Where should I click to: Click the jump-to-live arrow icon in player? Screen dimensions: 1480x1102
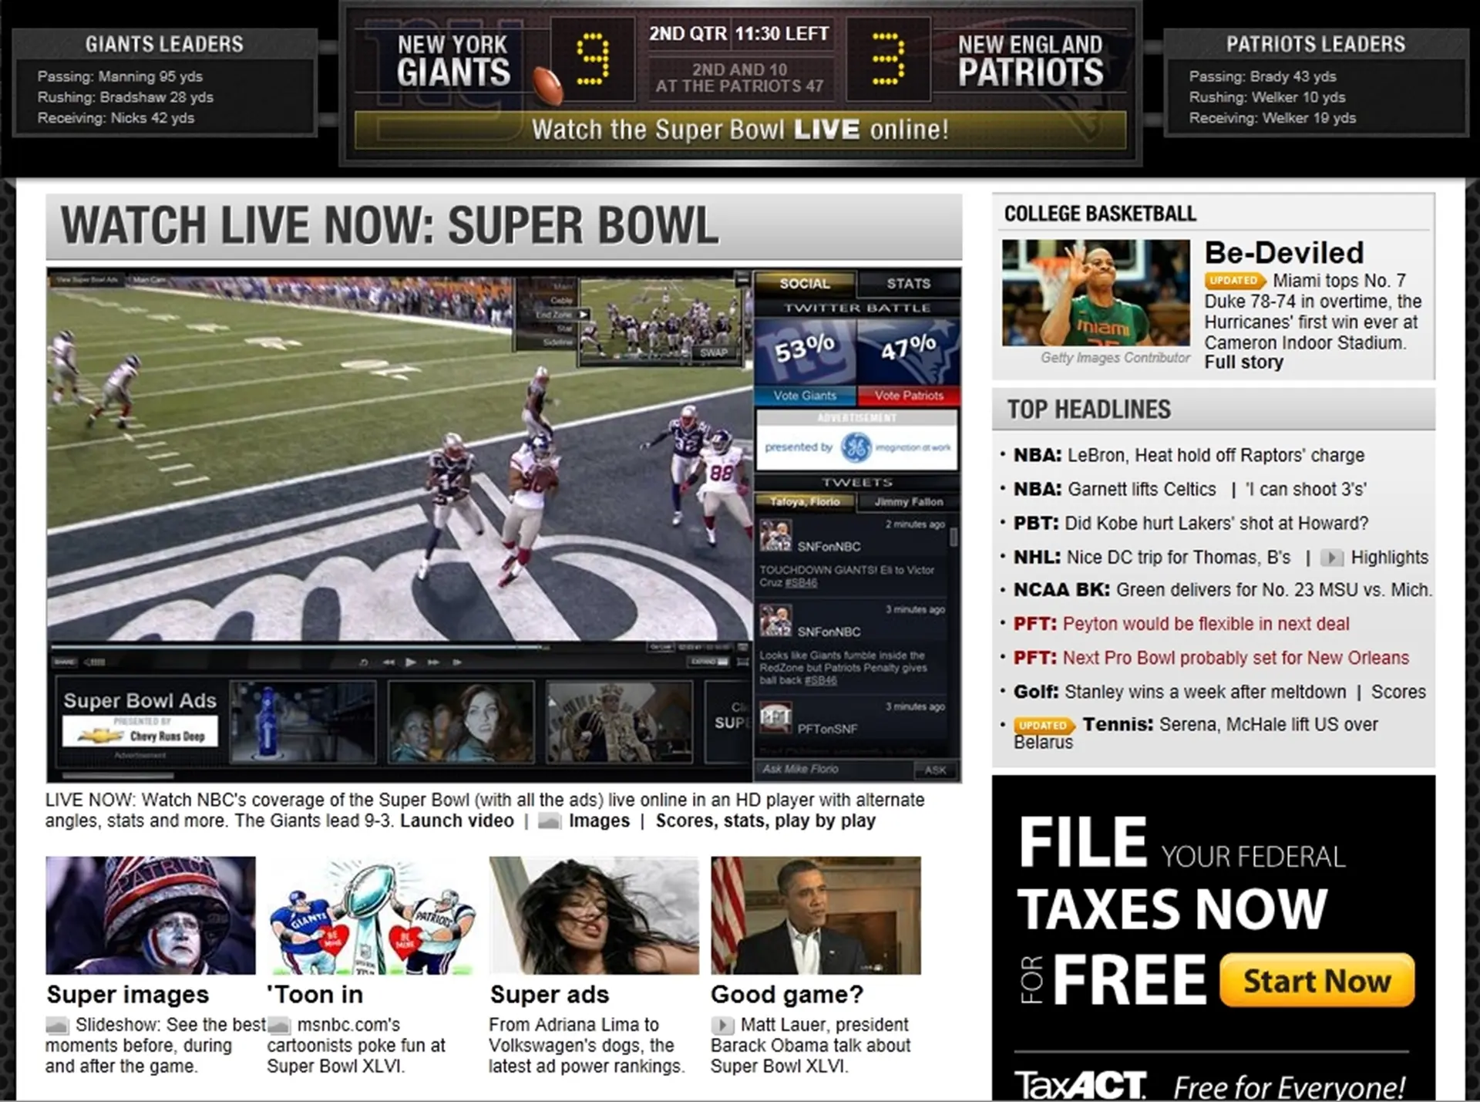[457, 662]
